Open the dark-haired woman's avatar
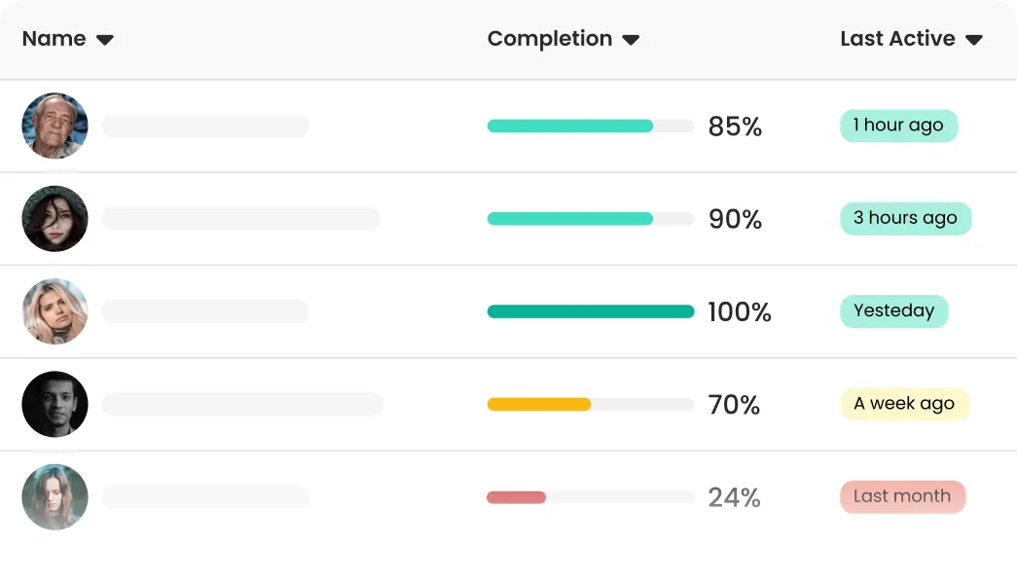1017x582 pixels. pos(55,219)
